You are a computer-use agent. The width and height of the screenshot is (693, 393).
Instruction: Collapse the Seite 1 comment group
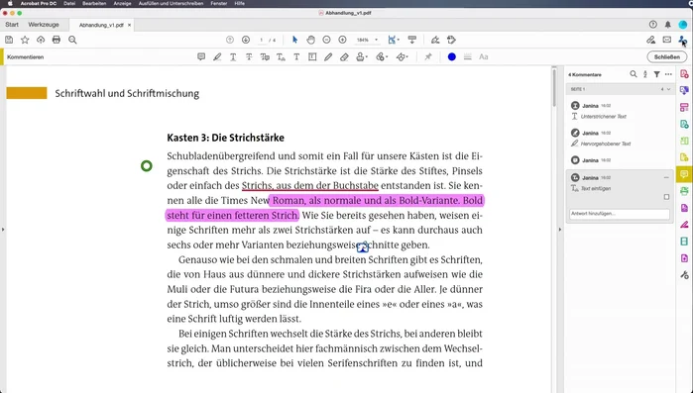click(668, 89)
